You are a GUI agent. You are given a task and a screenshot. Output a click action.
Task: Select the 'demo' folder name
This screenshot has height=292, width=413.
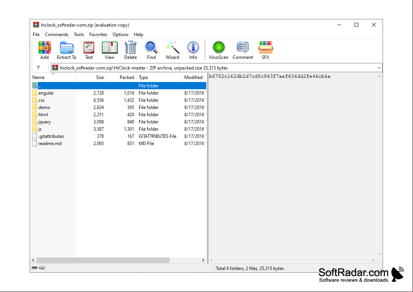click(x=44, y=107)
